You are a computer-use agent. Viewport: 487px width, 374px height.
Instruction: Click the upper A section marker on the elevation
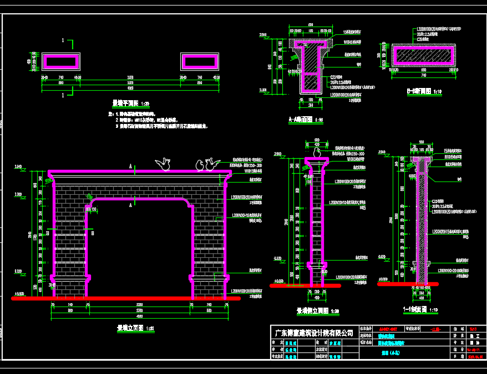(133, 169)
